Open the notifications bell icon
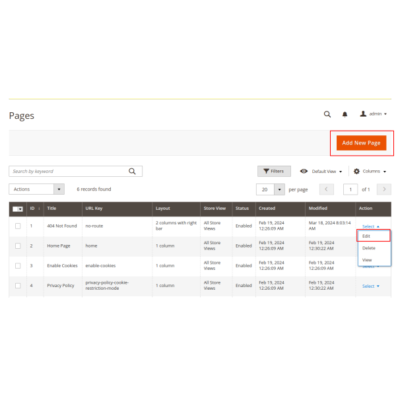Image resolution: width=396 pixels, height=396 pixels. (345, 114)
